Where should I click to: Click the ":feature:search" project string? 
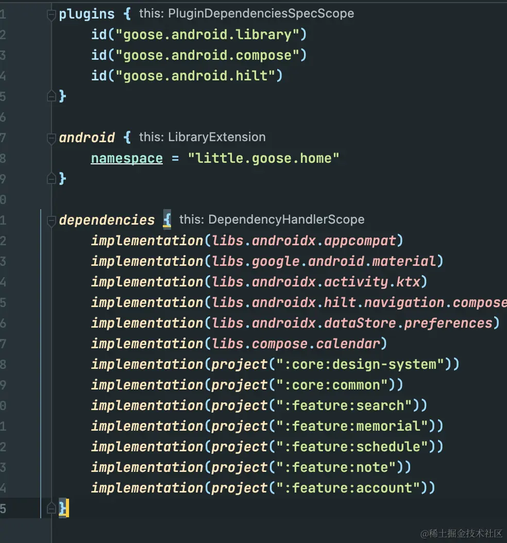tap(344, 405)
